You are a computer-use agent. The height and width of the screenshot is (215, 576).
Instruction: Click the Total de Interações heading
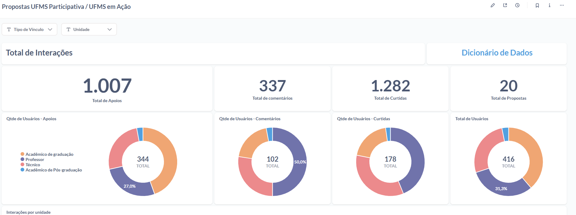(39, 53)
